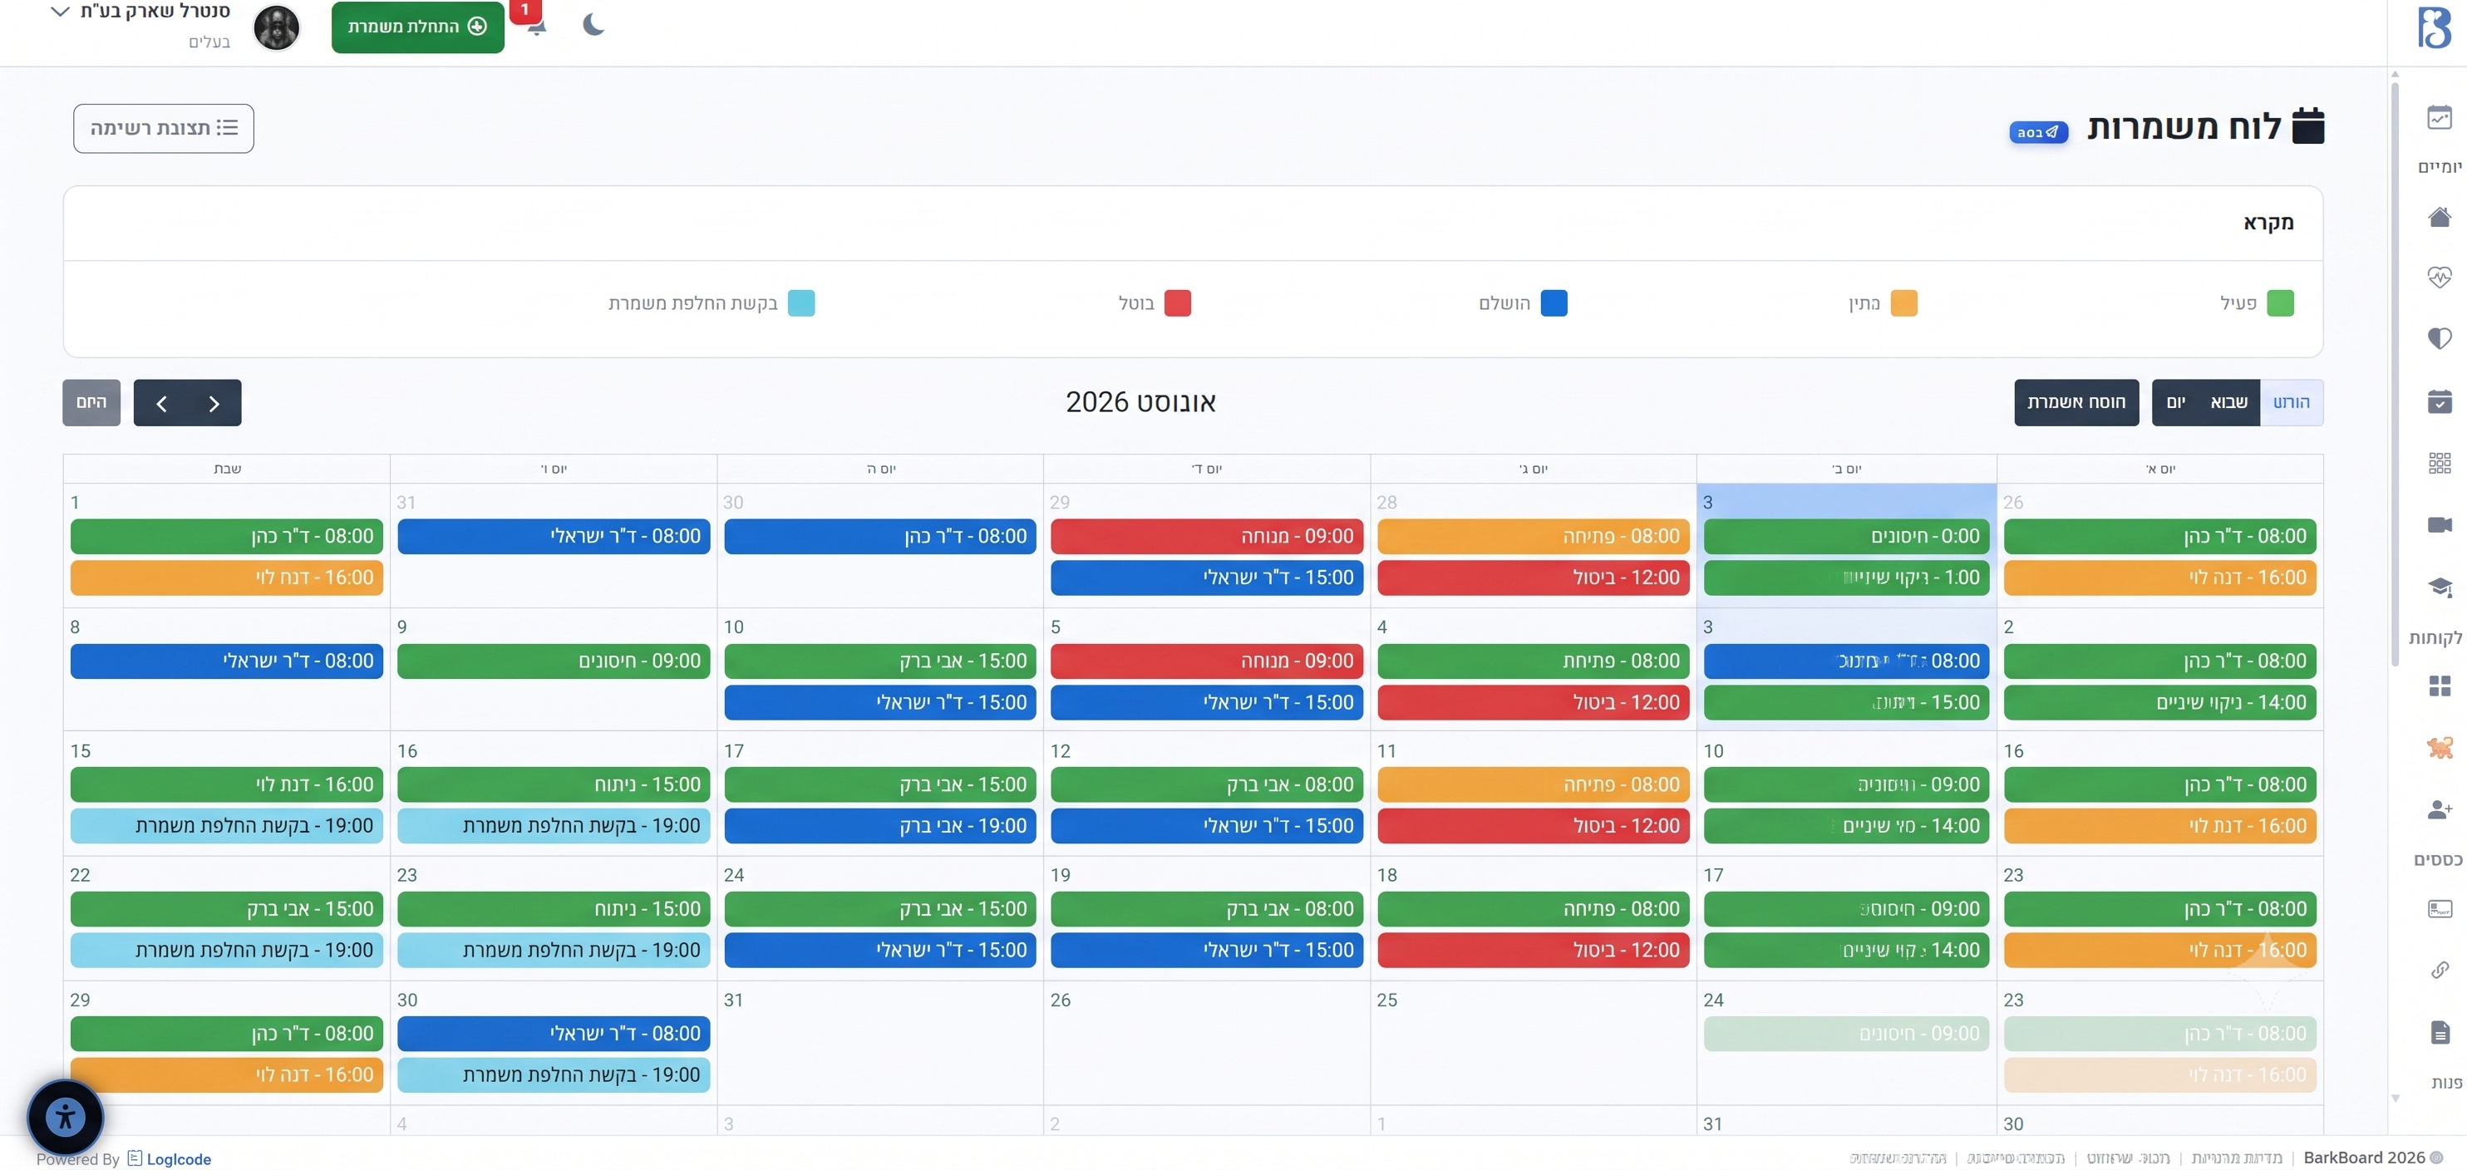Click the התחלת משמרת start shift button
The height and width of the screenshot is (1170, 2467).
click(x=417, y=27)
